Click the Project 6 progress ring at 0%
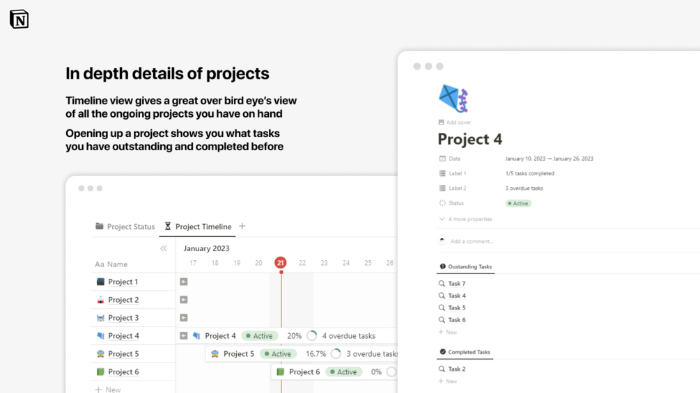 [x=391, y=371]
